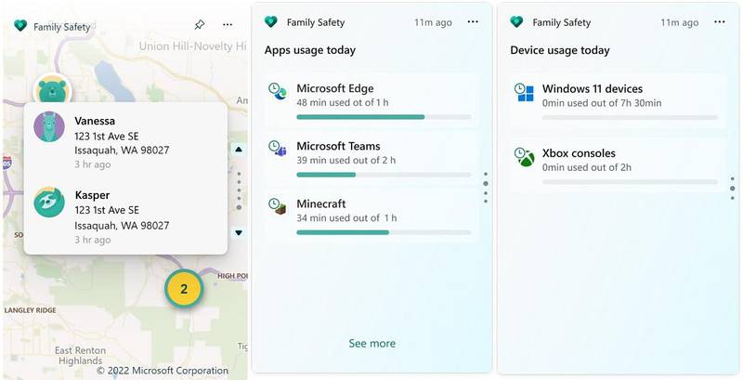
Task: Click Family Safety heart icon on Device usage widget
Action: point(516,21)
